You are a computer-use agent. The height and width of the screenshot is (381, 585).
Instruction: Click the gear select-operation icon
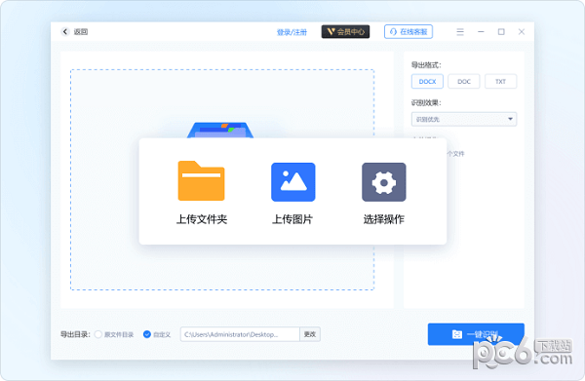[384, 182]
